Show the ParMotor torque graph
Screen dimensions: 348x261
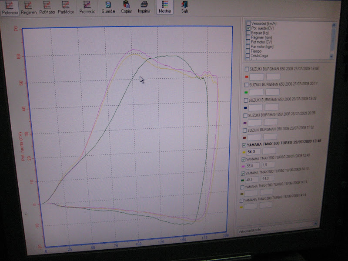(66, 7)
